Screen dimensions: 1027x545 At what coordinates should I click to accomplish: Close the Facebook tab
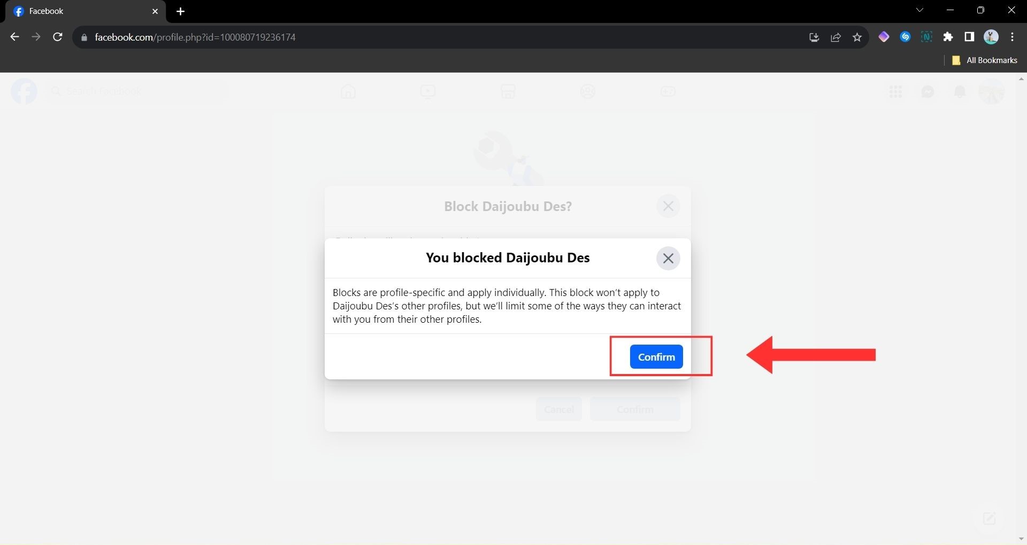click(155, 11)
